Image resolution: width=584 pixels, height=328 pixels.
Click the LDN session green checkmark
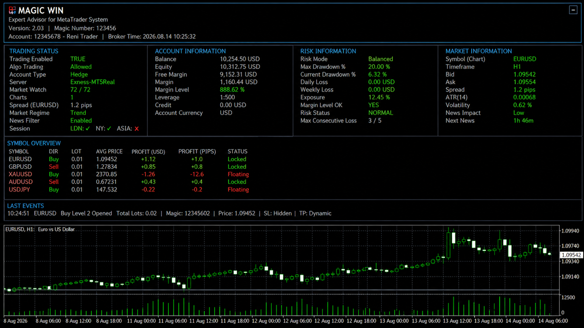tap(88, 129)
